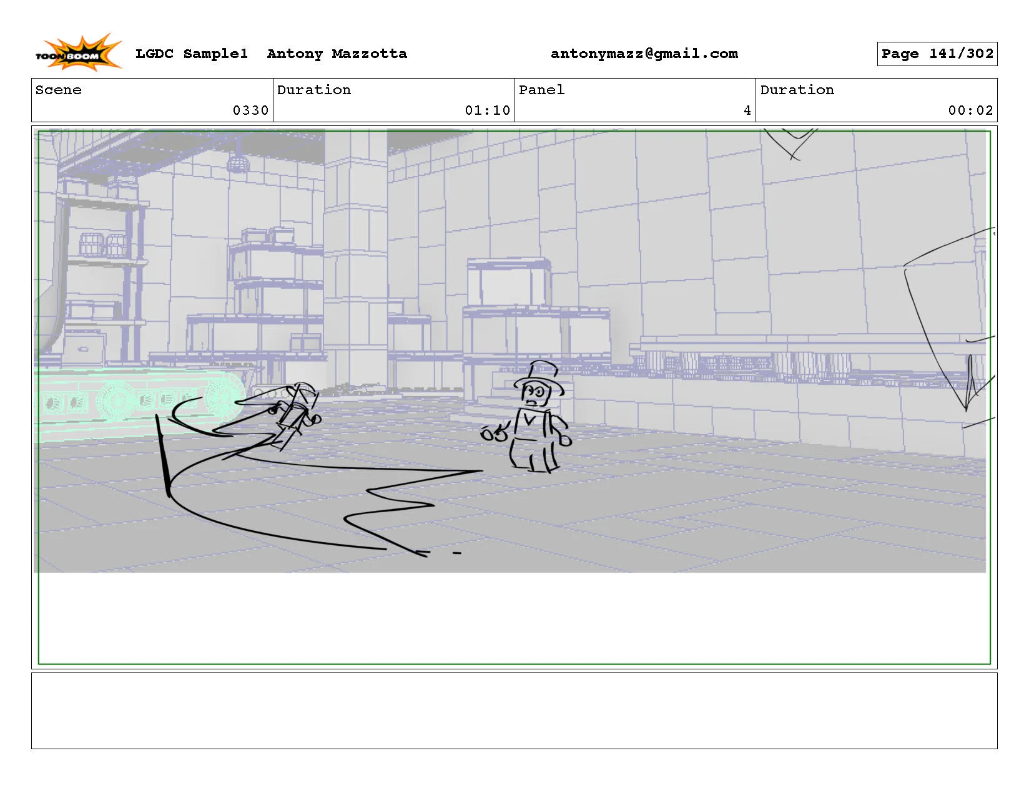Screen dimensions: 1029x796
Task: Select the panel duration value '00:02'
Action: (x=970, y=110)
